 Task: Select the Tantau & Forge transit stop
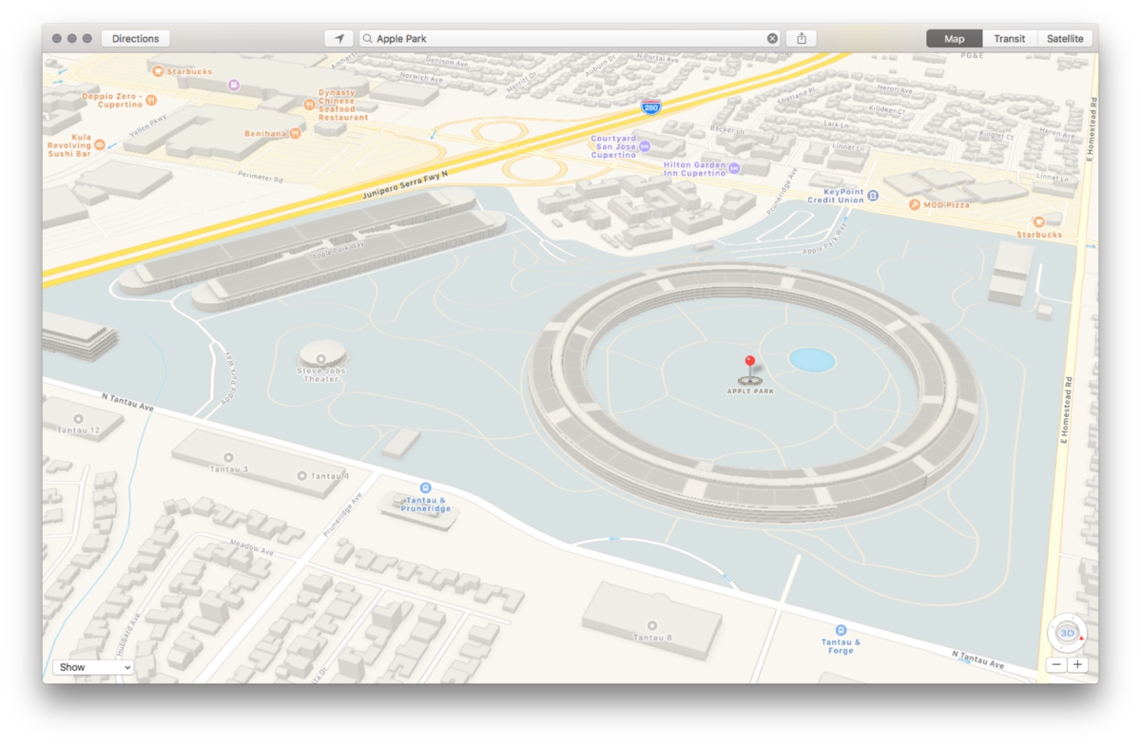[x=841, y=630]
